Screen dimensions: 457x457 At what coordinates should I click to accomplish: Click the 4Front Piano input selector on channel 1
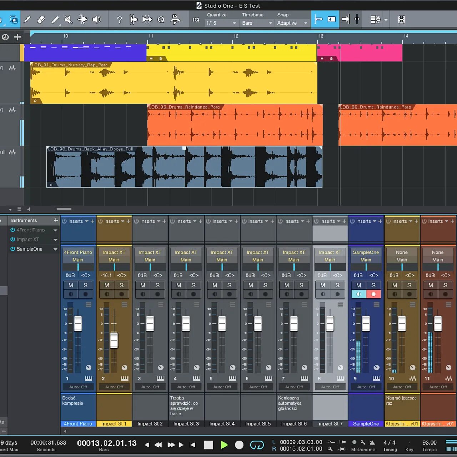click(78, 252)
